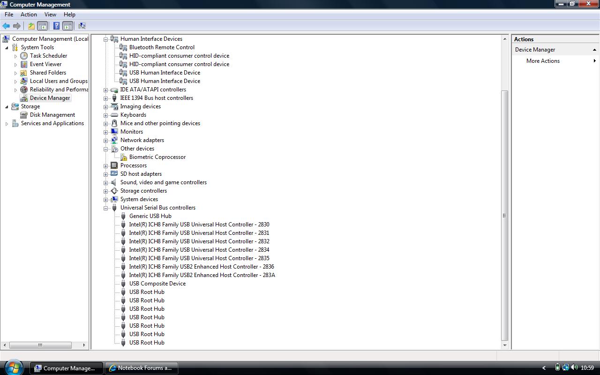
Task: Click the scroll-down arrow of the device list
Action: 505,345
